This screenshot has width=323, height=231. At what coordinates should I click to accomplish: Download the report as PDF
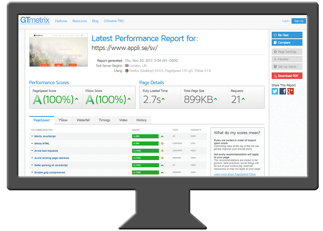click(x=287, y=76)
